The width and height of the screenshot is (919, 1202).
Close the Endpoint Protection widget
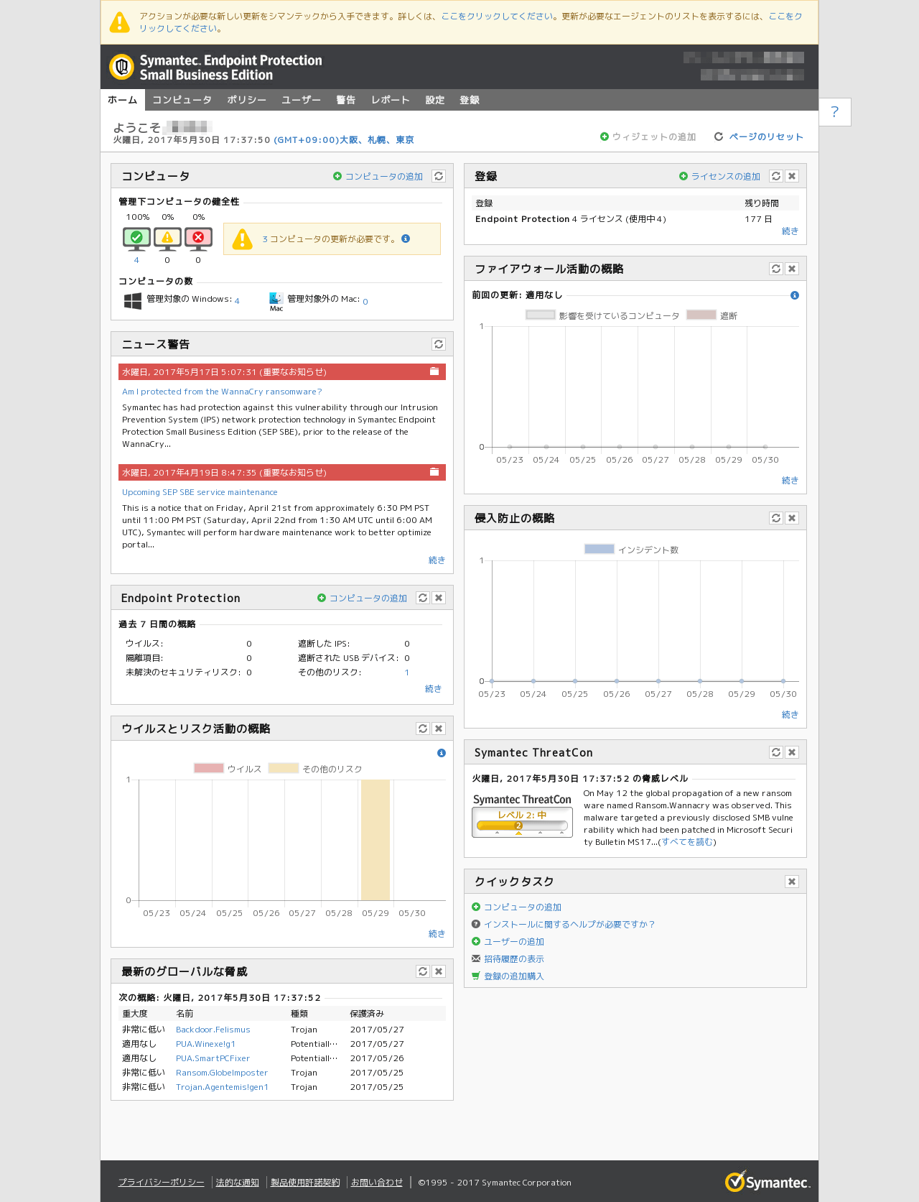click(x=439, y=598)
